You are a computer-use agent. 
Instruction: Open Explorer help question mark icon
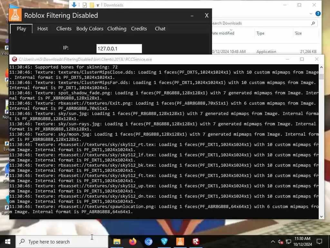pos(318,14)
